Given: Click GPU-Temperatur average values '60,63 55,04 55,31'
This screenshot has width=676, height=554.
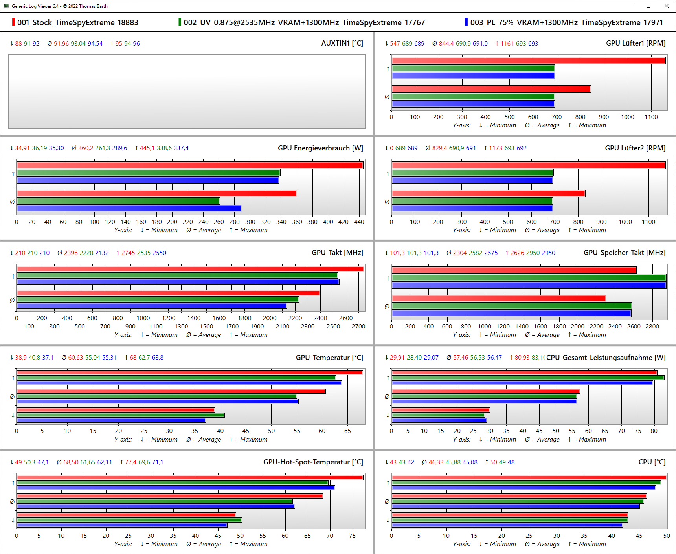Looking at the screenshot, I should coord(92,358).
